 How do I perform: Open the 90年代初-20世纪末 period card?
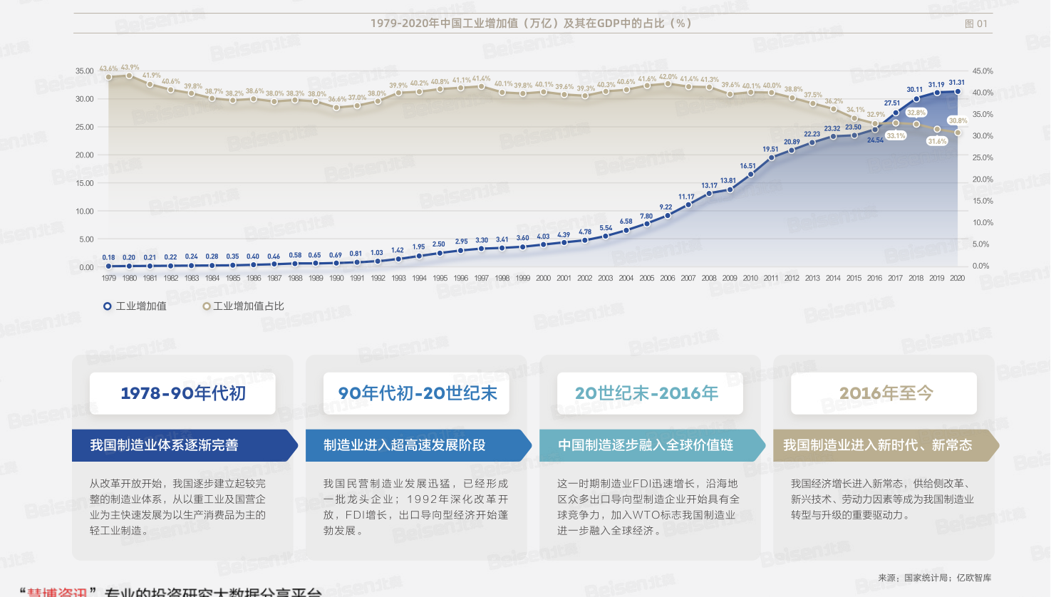[x=416, y=393]
